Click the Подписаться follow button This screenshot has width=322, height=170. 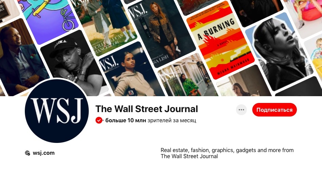click(274, 110)
